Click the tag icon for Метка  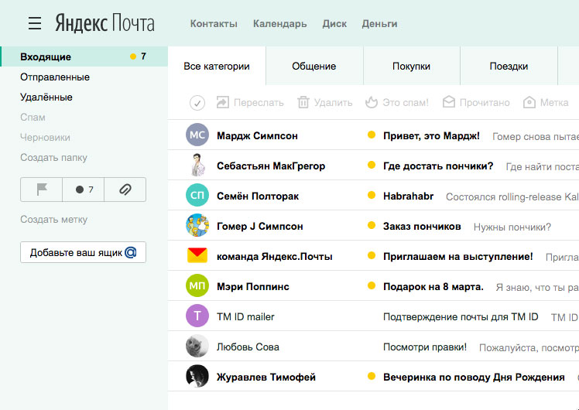click(529, 102)
